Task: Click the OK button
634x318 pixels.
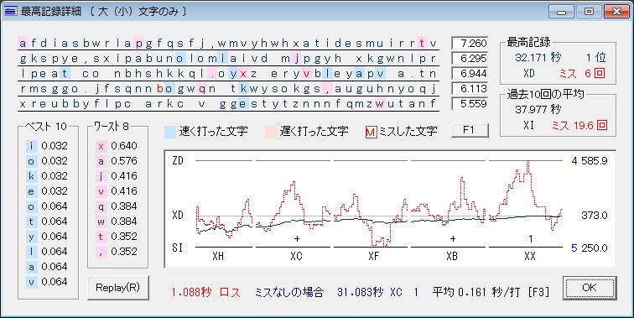Action: (x=589, y=288)
